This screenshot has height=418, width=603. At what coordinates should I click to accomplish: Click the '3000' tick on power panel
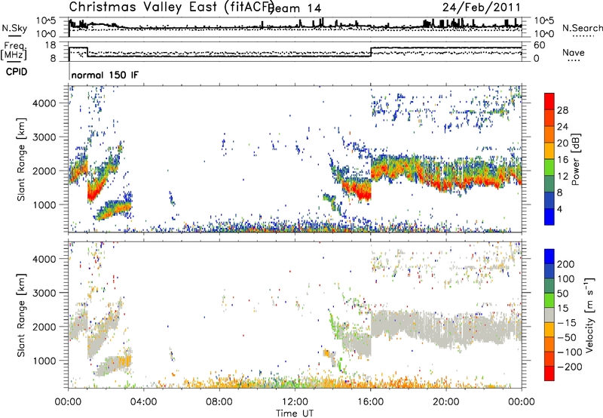pyautogui.click(x=44, y=137)
